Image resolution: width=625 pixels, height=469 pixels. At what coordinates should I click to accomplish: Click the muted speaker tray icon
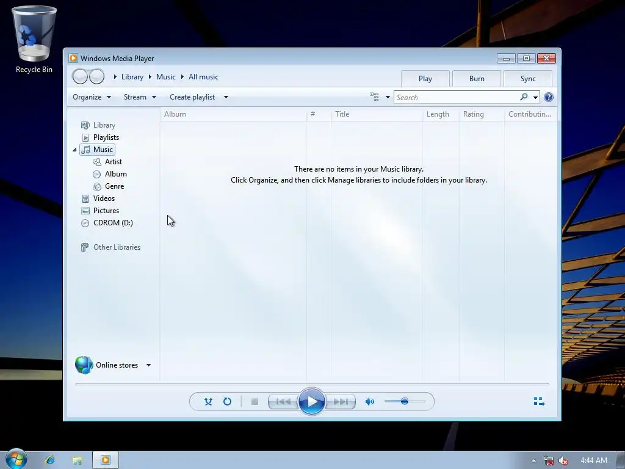(563, 460)
